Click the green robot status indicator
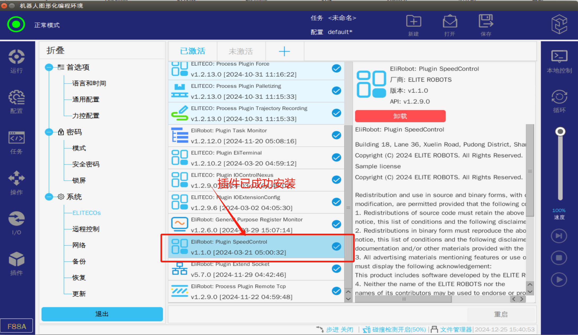578x335 pixels. pos(16,24)
